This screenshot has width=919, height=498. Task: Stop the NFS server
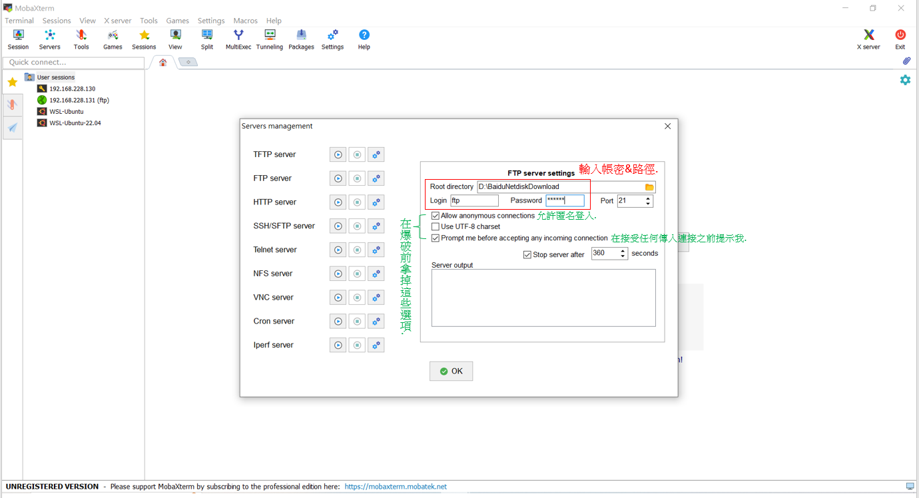tap(357, 274)
